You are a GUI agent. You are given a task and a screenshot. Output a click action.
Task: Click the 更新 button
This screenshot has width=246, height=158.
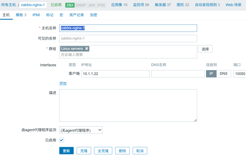click(66, 151)
